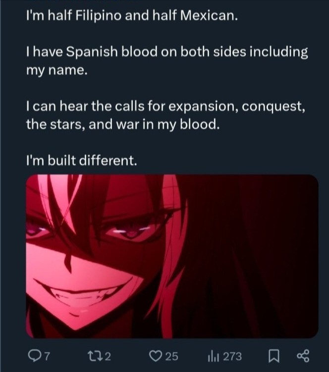The width and height of the screenshot is (329, 372).
Task: Click the "calls for expansion, conquest" line
Action: pyautogui.click(x=165, y=106)
